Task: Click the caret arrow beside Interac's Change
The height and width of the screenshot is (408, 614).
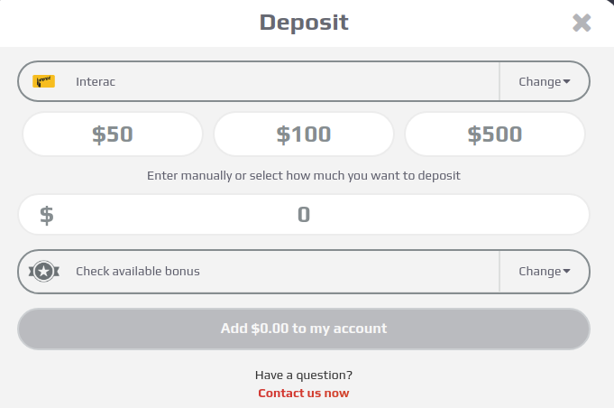Action: [566, 81]
